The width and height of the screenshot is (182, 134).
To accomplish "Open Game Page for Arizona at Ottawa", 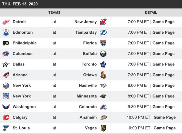I will point(163,75).
